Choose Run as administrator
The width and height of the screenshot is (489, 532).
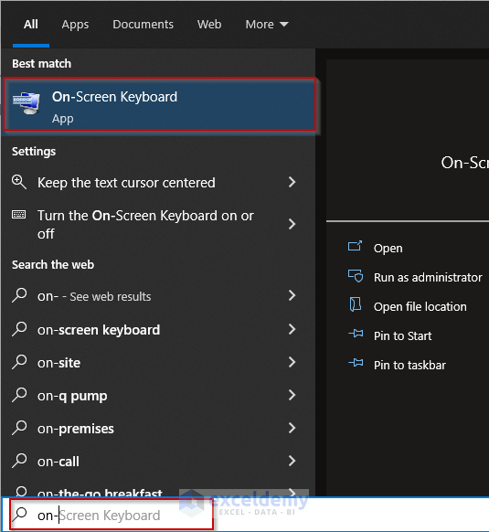428,278
